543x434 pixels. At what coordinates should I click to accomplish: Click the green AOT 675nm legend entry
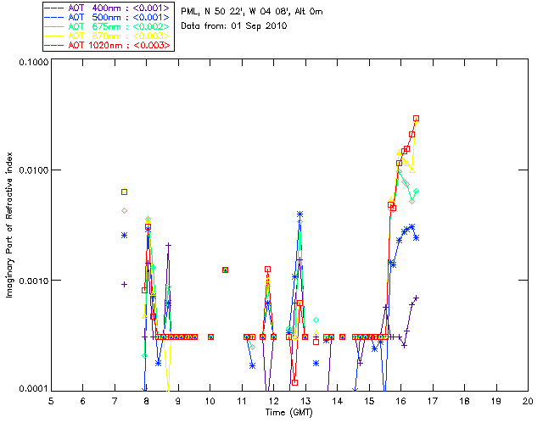pos(108,26)
